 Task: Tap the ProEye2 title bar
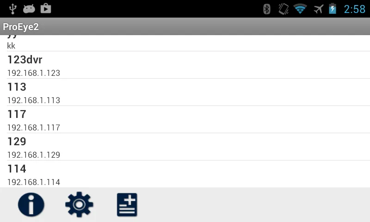pos(185,26)
